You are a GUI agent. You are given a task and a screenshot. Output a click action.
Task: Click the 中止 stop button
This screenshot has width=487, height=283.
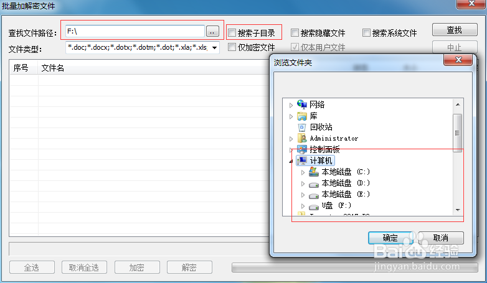tap(455, 47)
